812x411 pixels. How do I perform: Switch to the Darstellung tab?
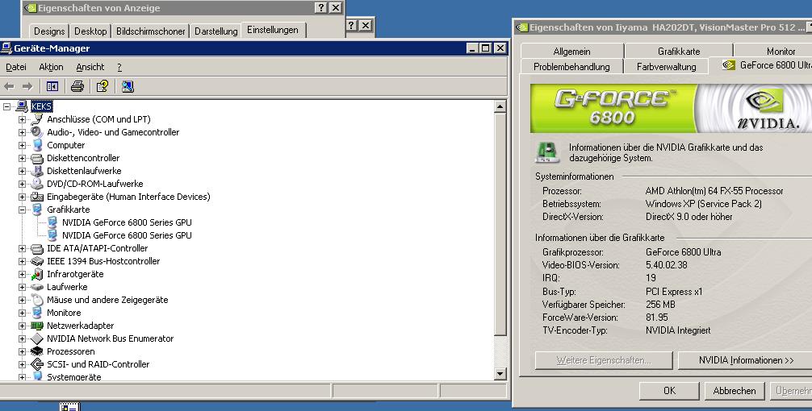216,31
